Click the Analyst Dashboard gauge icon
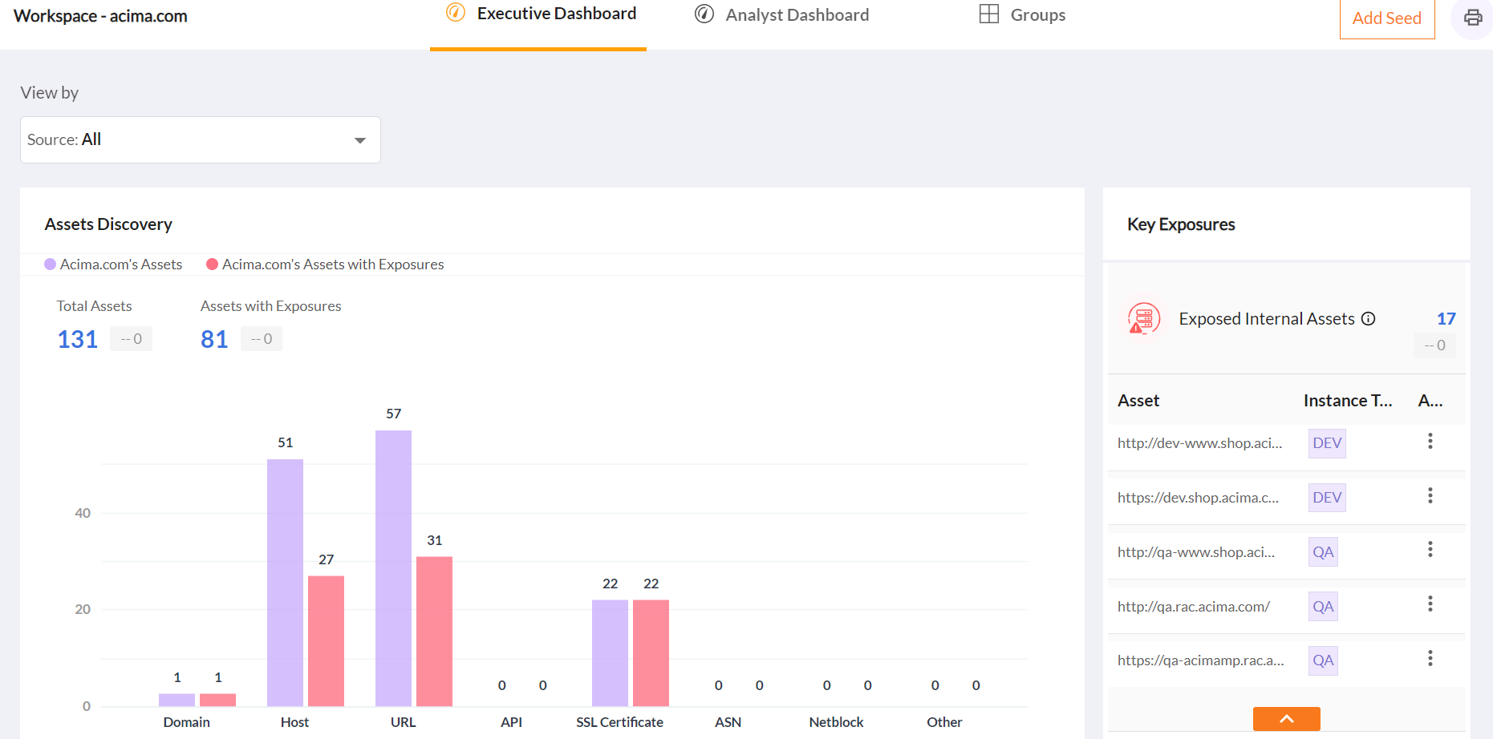 [x=704, y=14]
